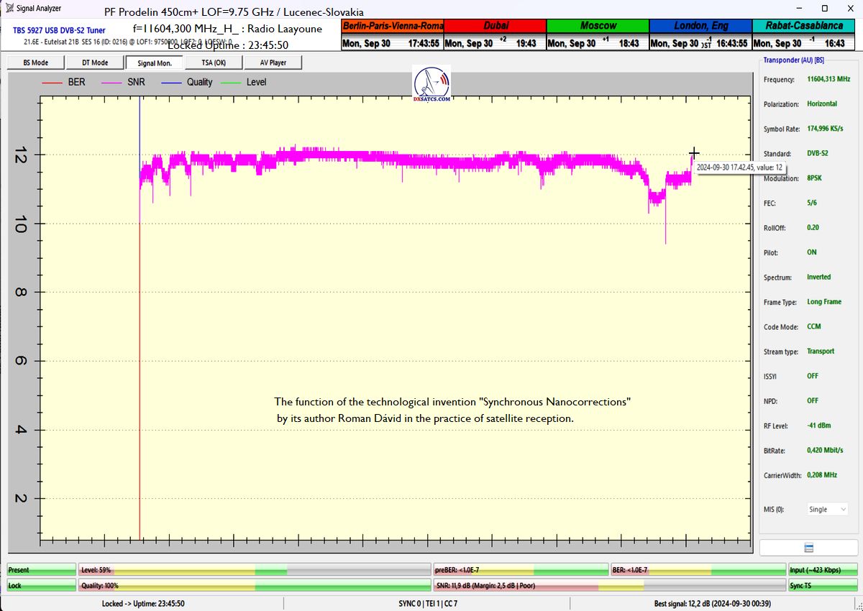
Task: Click the blue Quality legend line
Action: pyautogui.click(x=171, y=82)
